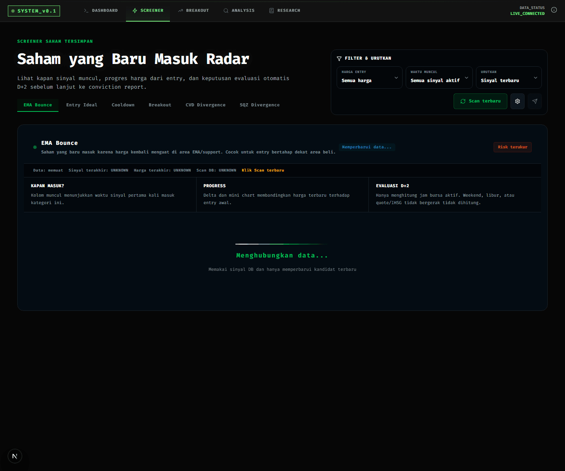Screen dimensions: 565x471
Task: Open the Research nav tab
Action: pyautogui.click(x=284, y=11)
